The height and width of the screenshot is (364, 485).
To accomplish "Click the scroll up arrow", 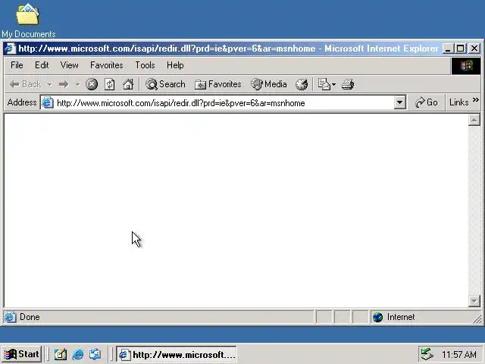I will click(x=474, y=120).
